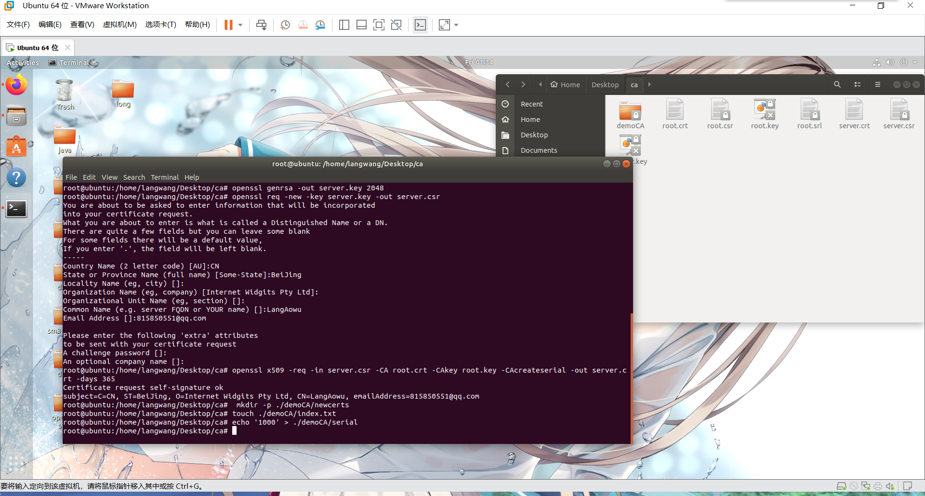Open the dropdown arrow beside the pause icon

click(240, 25)
